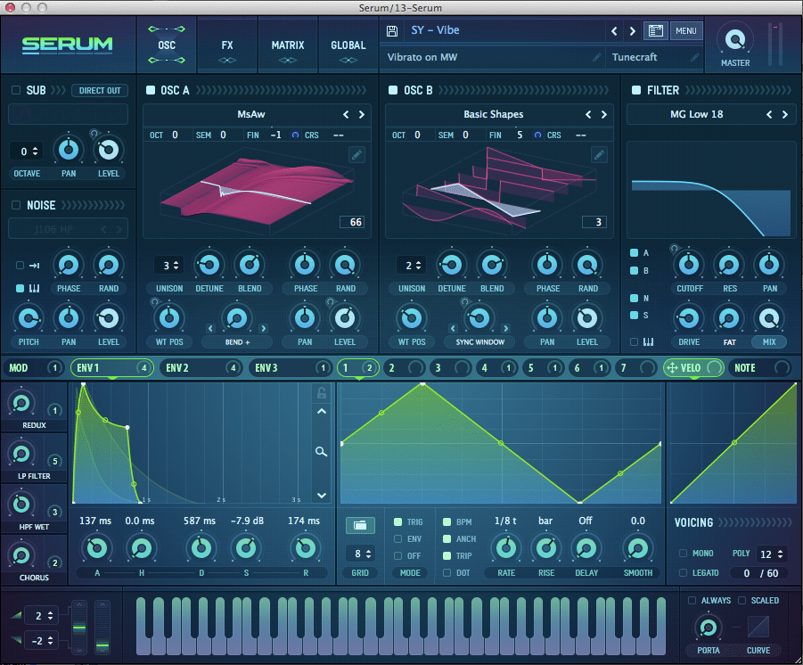Image resolution: width=803 pixels, height=665 pixels.
Task: Click the REDUX macro knob
Action: 21,403
